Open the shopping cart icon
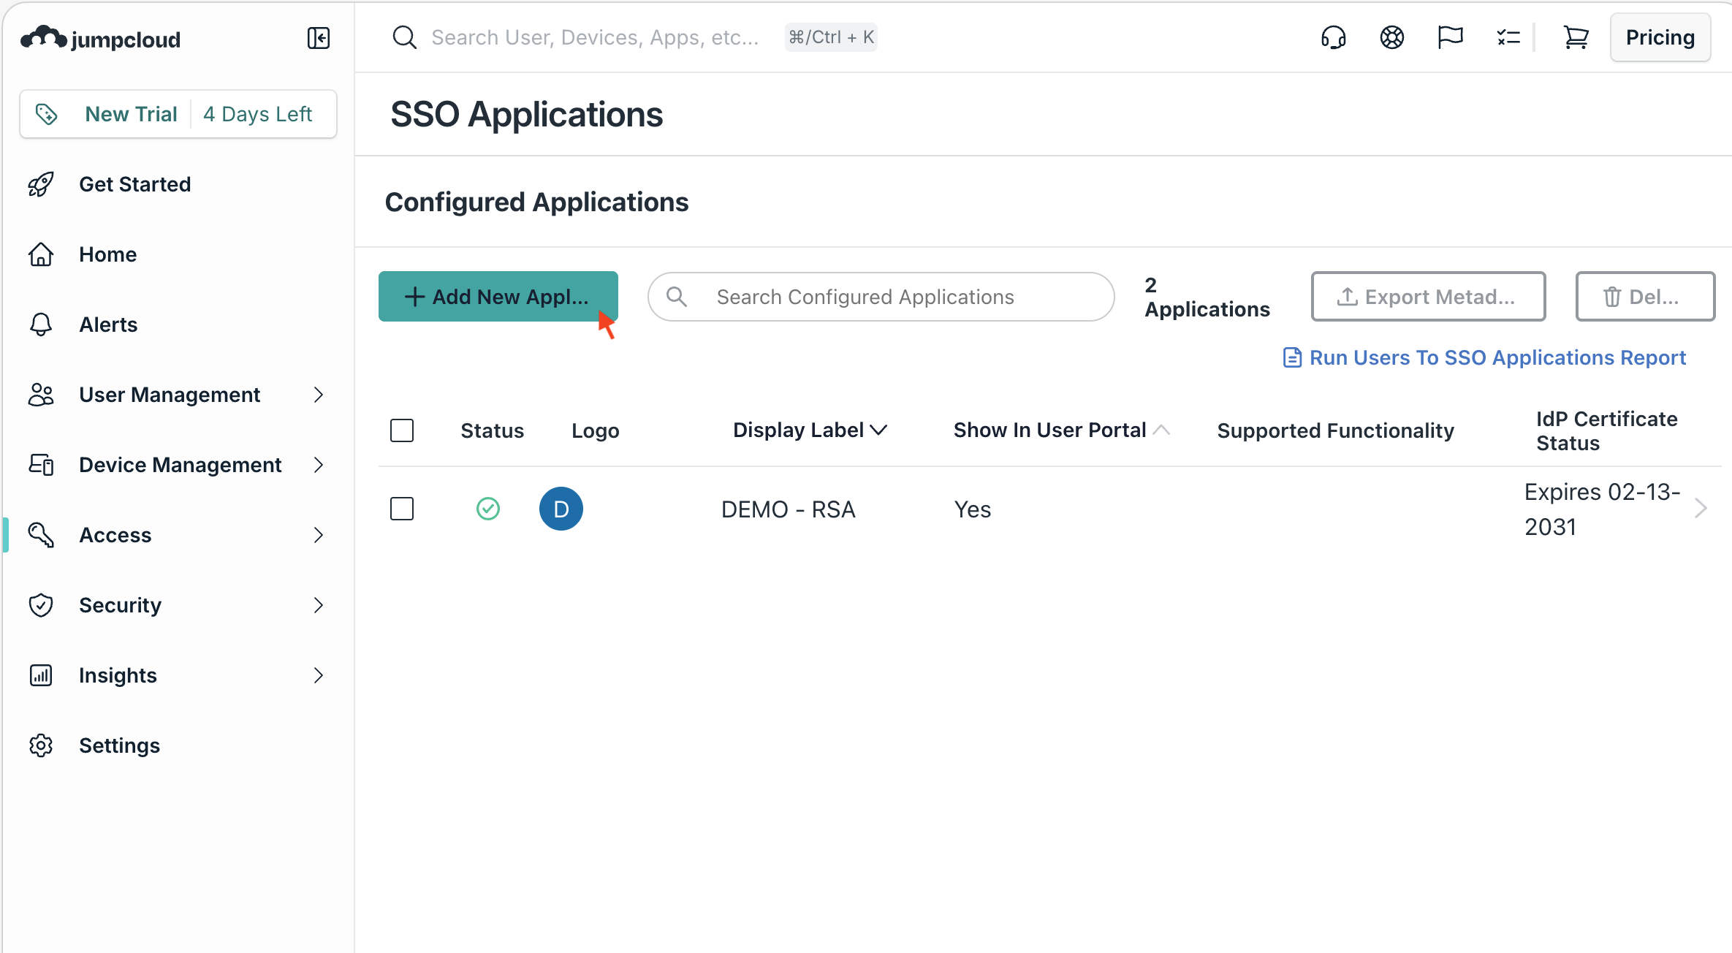 coord(1576,37)
